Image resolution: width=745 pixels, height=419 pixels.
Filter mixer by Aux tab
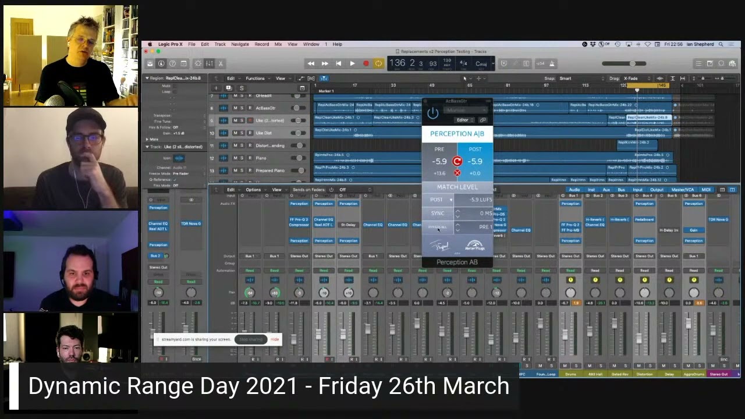[x=606, y=190]
